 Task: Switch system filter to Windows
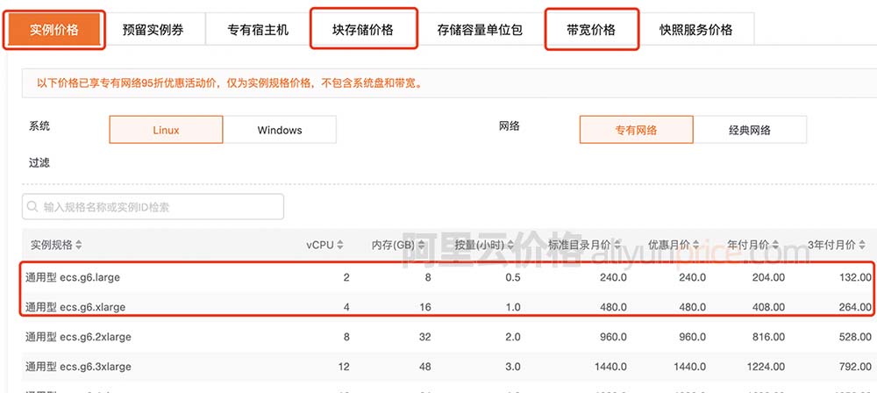(280, 130)
